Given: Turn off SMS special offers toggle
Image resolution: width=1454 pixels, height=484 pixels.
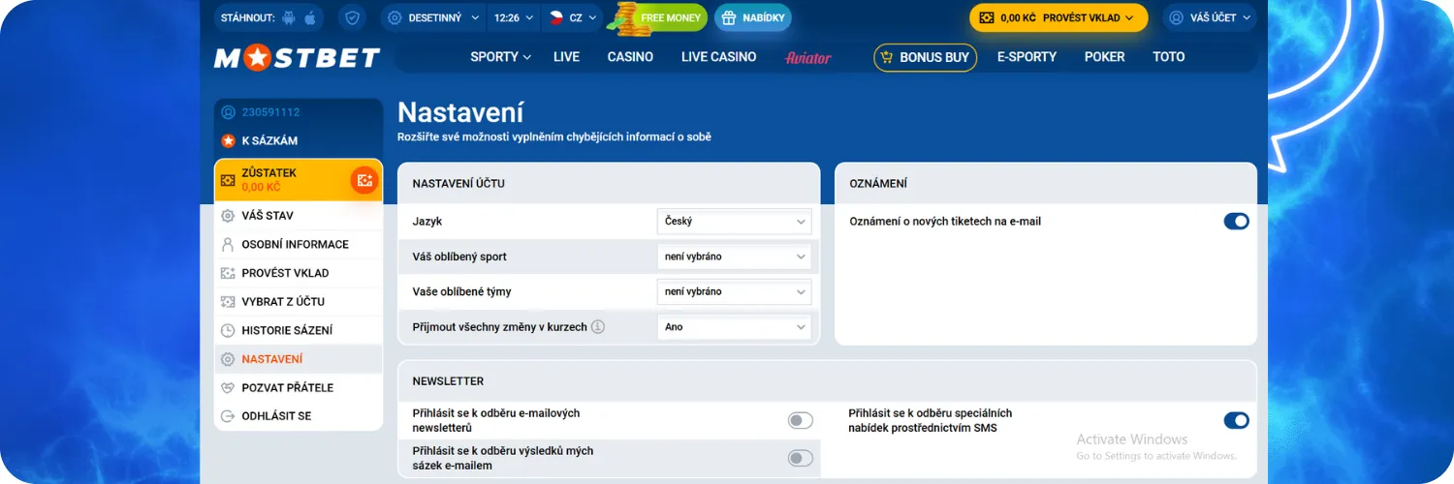Looking at the screenshot, I should 1236,420.
